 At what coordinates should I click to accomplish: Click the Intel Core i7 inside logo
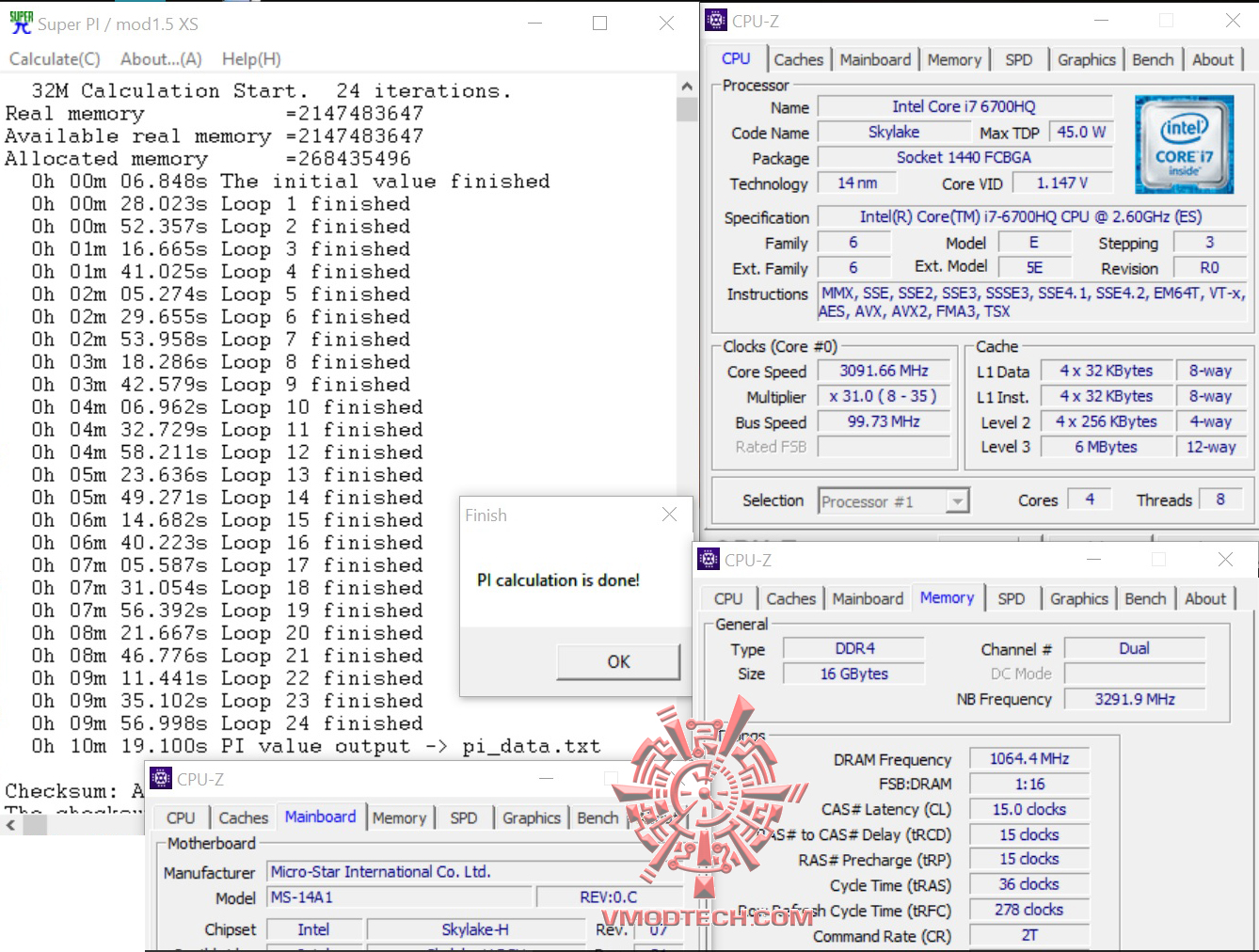[1184, 144]
